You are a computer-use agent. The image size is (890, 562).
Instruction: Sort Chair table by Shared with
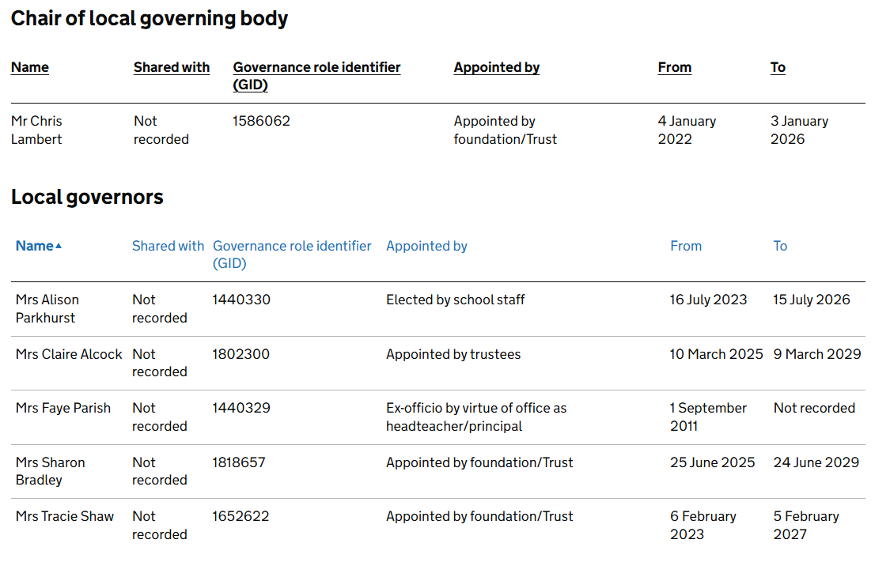tap(172, 67)
